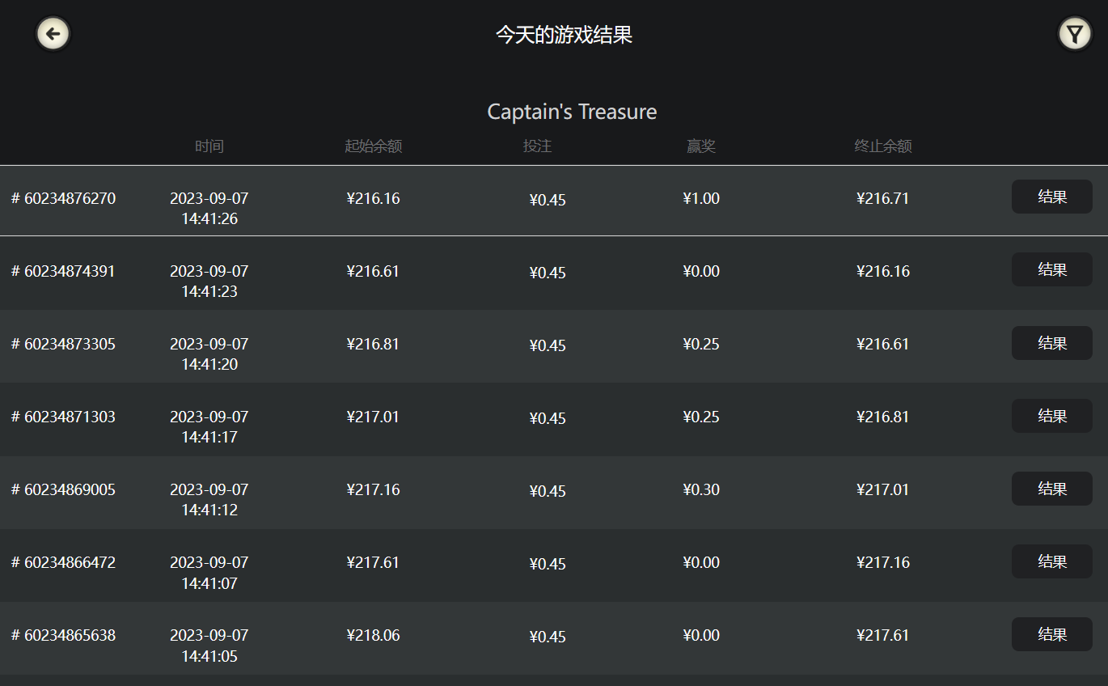
Task: Open result for game 60234871303
Action: point(1051,416)
